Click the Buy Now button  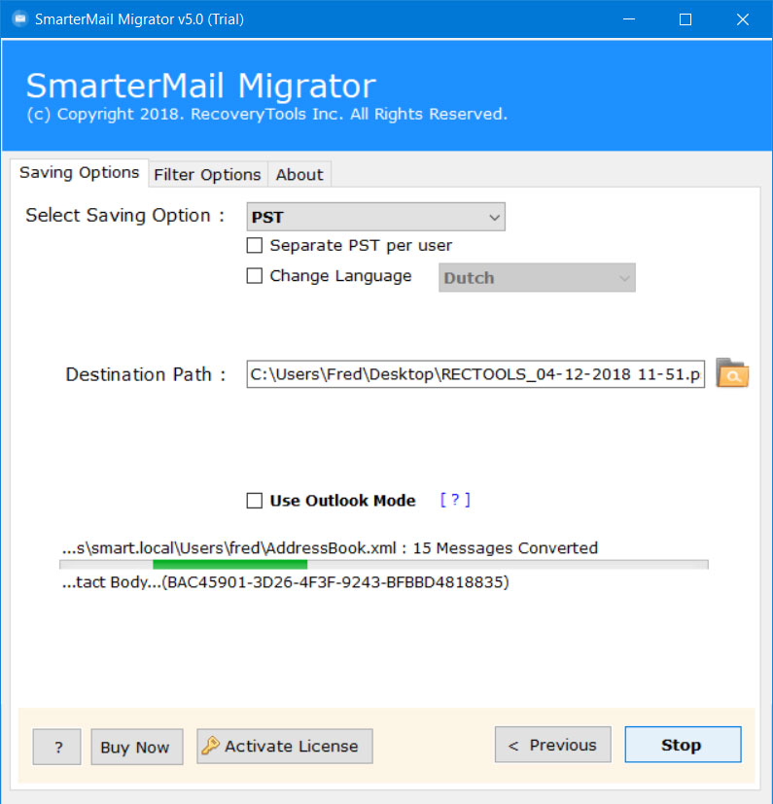(137, 747)
